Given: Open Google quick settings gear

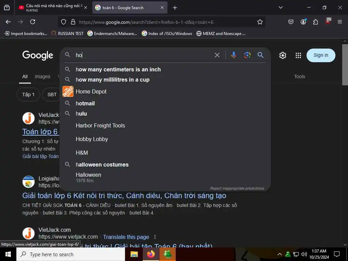Looking at the screenshot, I should click(282, 55).
